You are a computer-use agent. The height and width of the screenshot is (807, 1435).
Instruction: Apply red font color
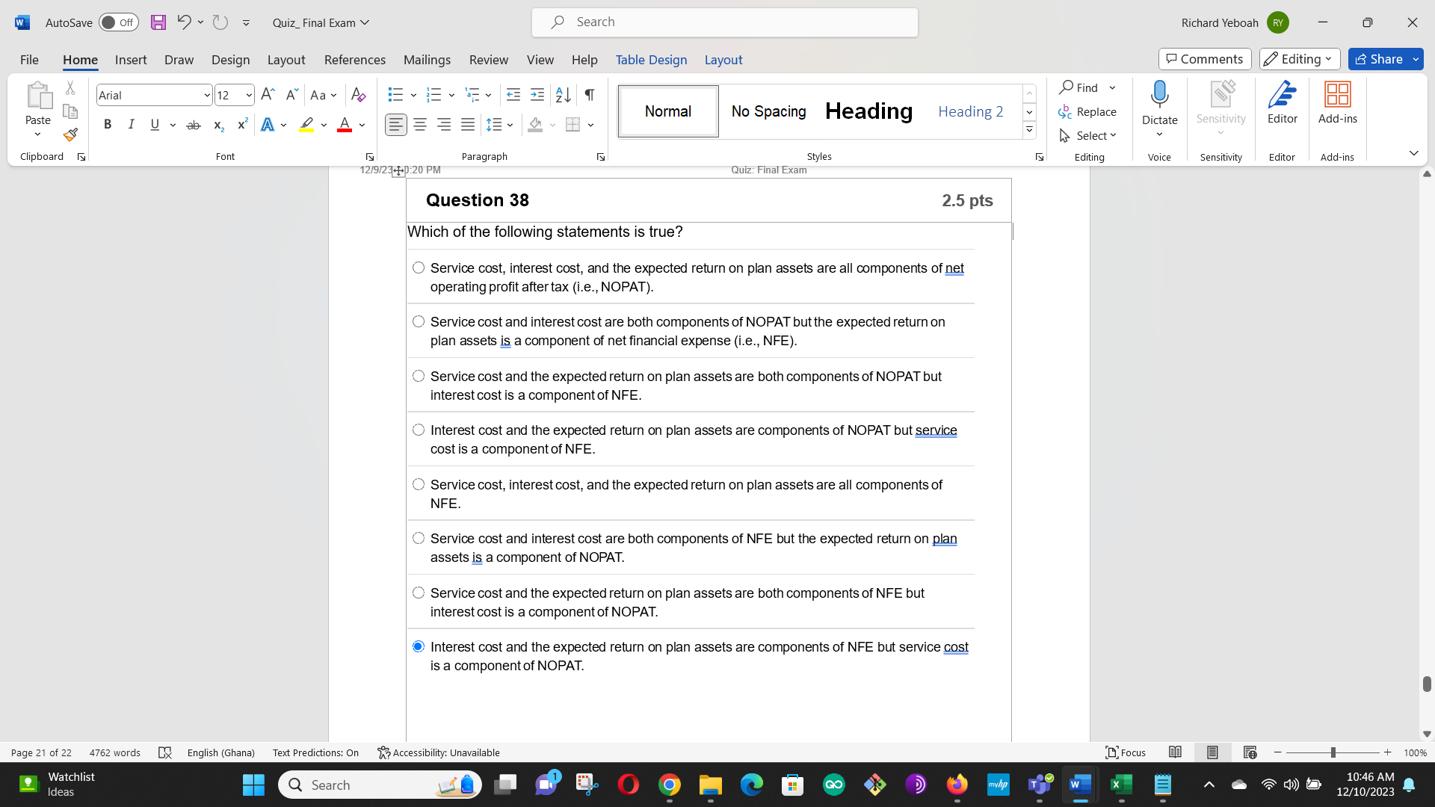(x=345, y=125)
